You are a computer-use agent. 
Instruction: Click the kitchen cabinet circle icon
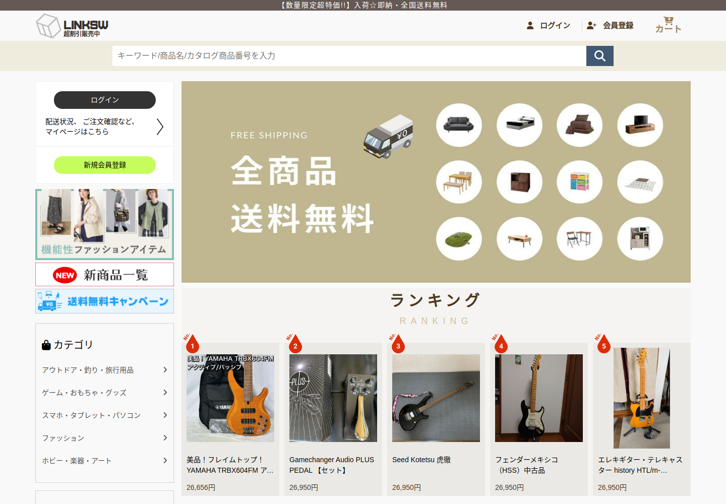pos(640,239)
